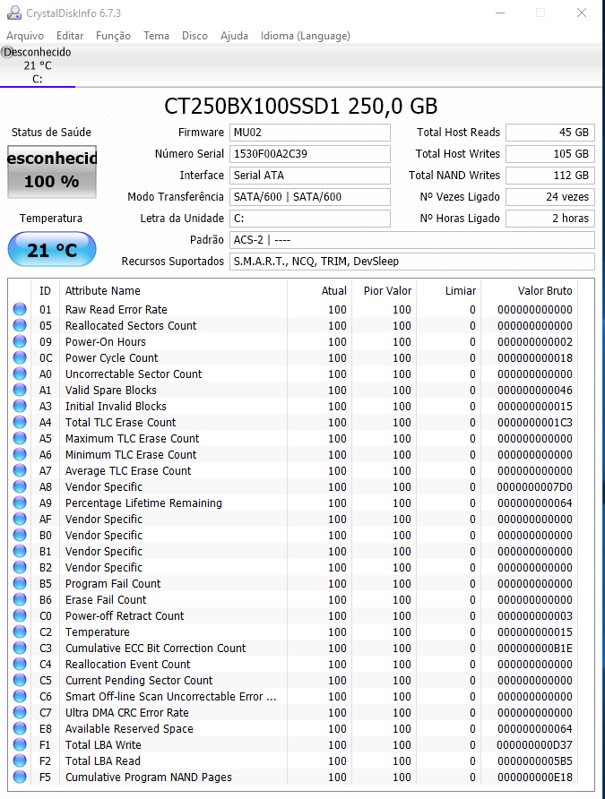Viewport: 605px width, 799px height.
Task: Click the Total NAND Writes value 112 GB
Action: [x=550, y=176]
